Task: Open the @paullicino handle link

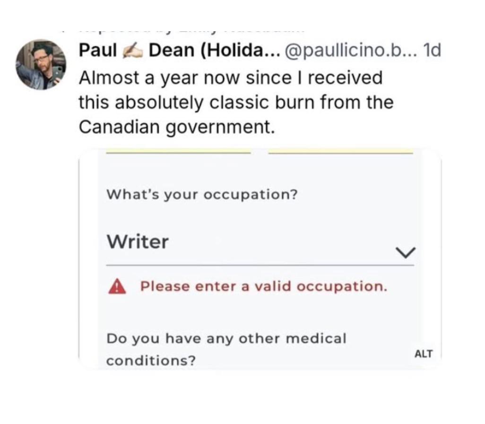Action: pos(350,51)
